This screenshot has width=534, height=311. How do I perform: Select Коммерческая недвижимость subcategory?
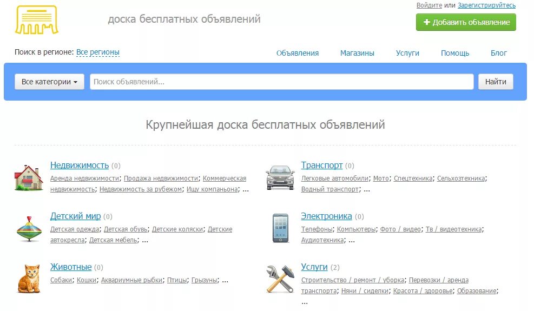225,178
